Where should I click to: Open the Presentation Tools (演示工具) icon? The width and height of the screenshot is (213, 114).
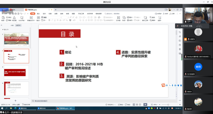(x=145, y=18)
